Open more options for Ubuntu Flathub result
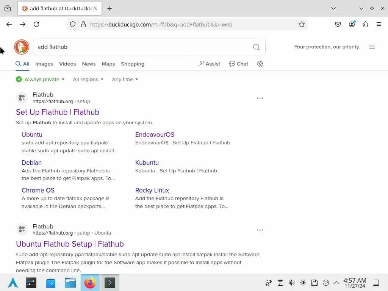The height and width of the screenshot is (291, 388). [x=260, y=230]
